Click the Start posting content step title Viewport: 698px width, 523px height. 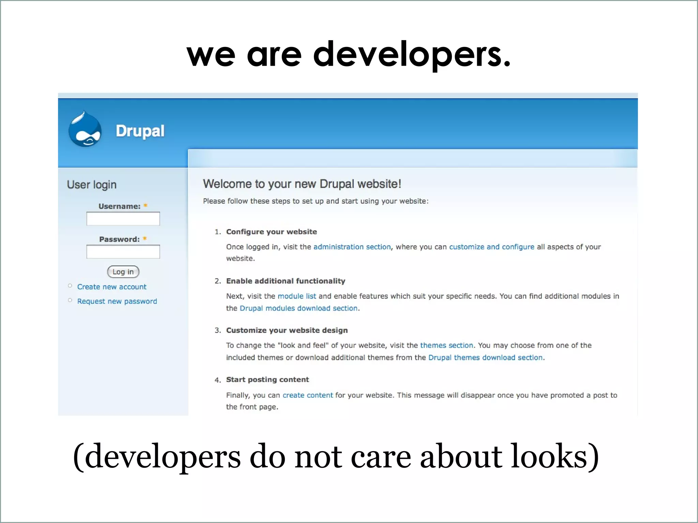pos(268,380)
